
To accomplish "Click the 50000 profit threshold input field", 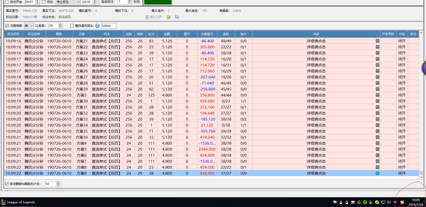I will pyautogui.click(x=108, y=26).
